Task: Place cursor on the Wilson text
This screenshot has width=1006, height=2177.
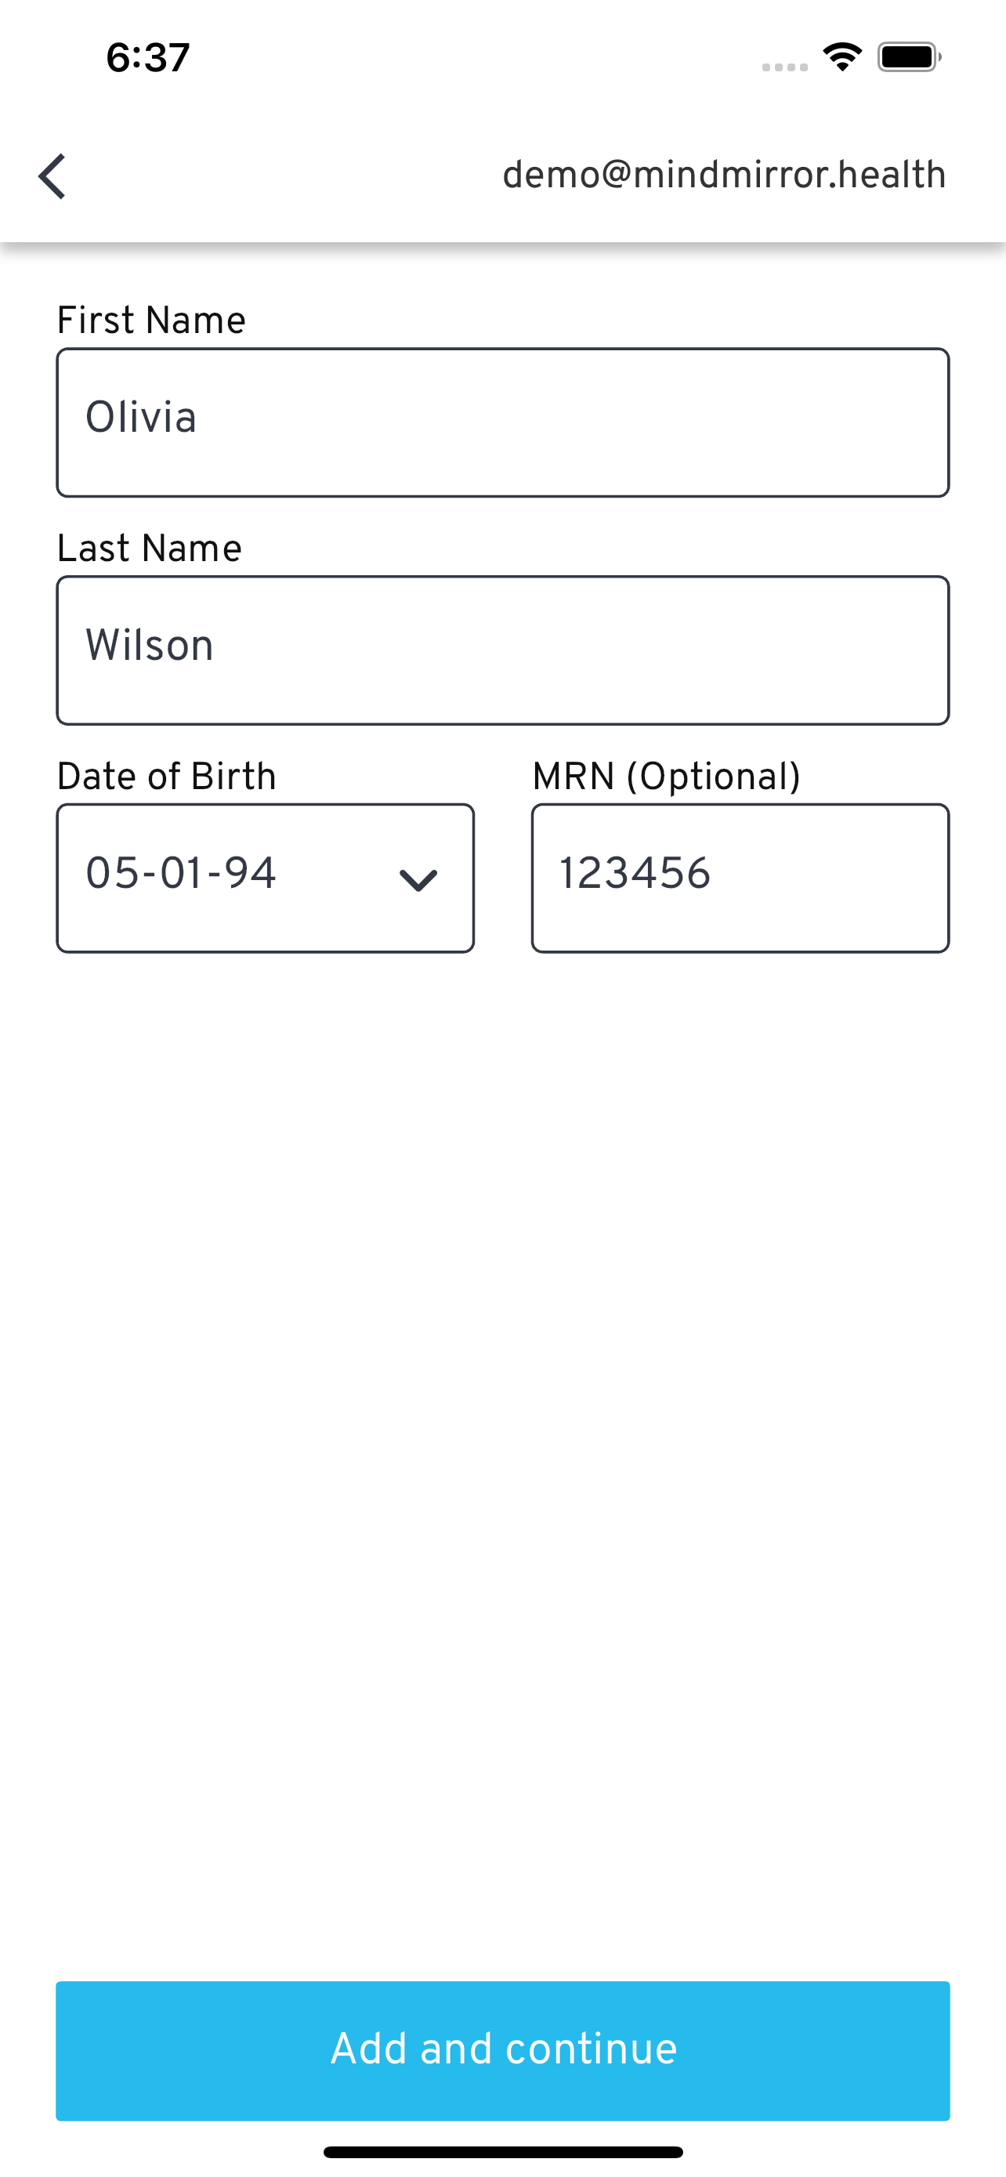Action: tap(150, 646)
